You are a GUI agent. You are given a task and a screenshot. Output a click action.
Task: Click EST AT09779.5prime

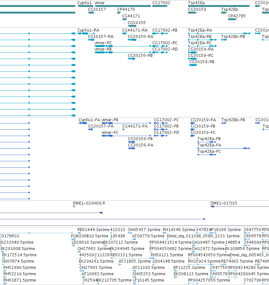(x=148, y=236)
